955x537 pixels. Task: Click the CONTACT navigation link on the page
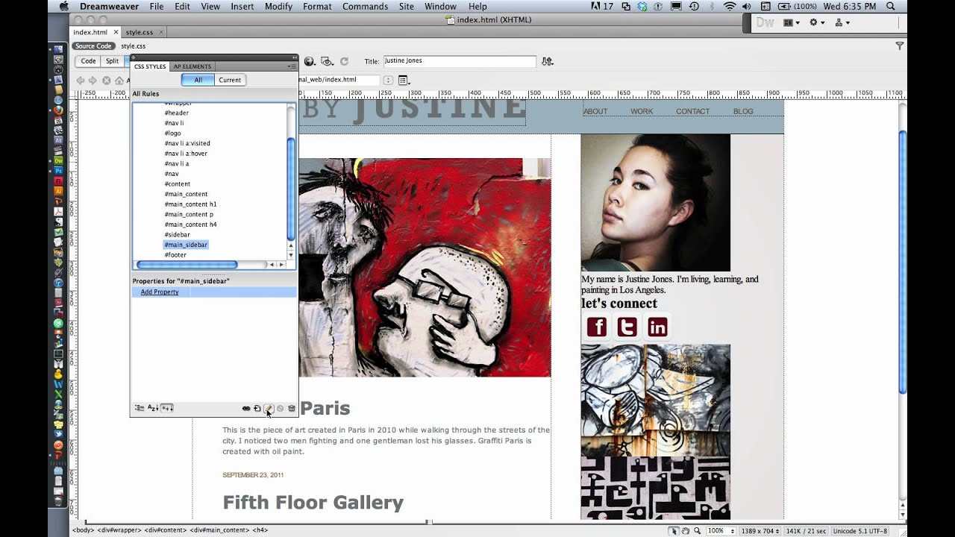pos(693,112)
